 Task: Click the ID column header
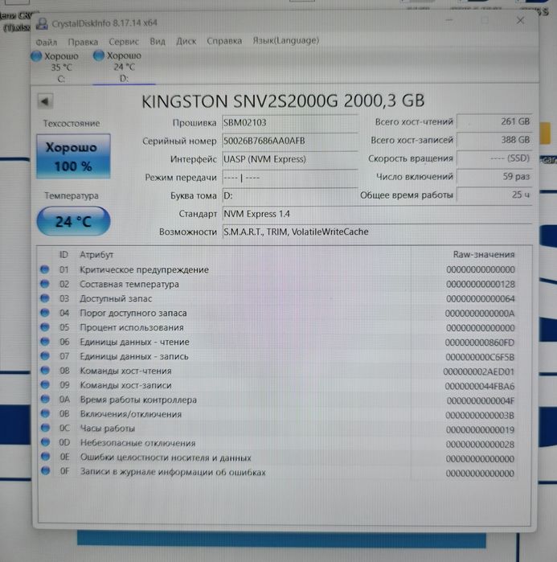point(63,255)
